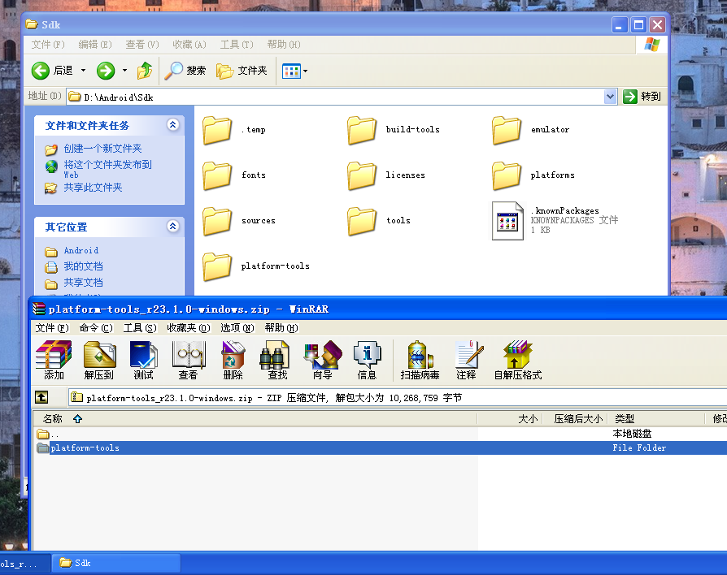
Task: Select the emulator folder
Action: (531, 130)
